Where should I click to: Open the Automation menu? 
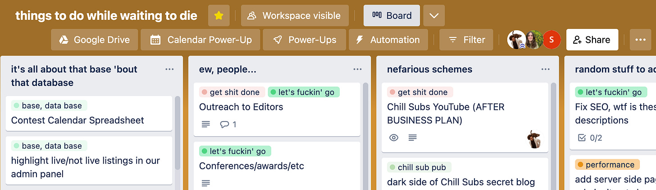[387, 40]
